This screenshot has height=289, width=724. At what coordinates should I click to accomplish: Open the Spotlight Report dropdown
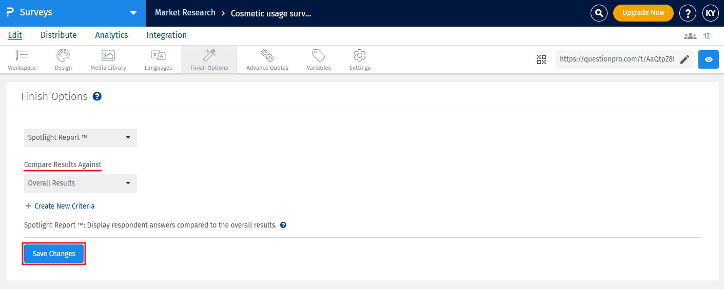(x=81, y=138)
